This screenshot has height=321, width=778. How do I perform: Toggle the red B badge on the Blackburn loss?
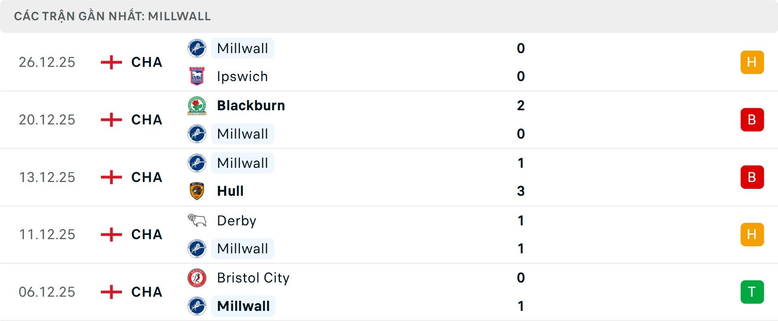pos(752,120)
